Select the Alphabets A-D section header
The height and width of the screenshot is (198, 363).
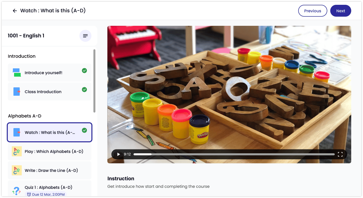pyautogui.click(x=25, y=116)
